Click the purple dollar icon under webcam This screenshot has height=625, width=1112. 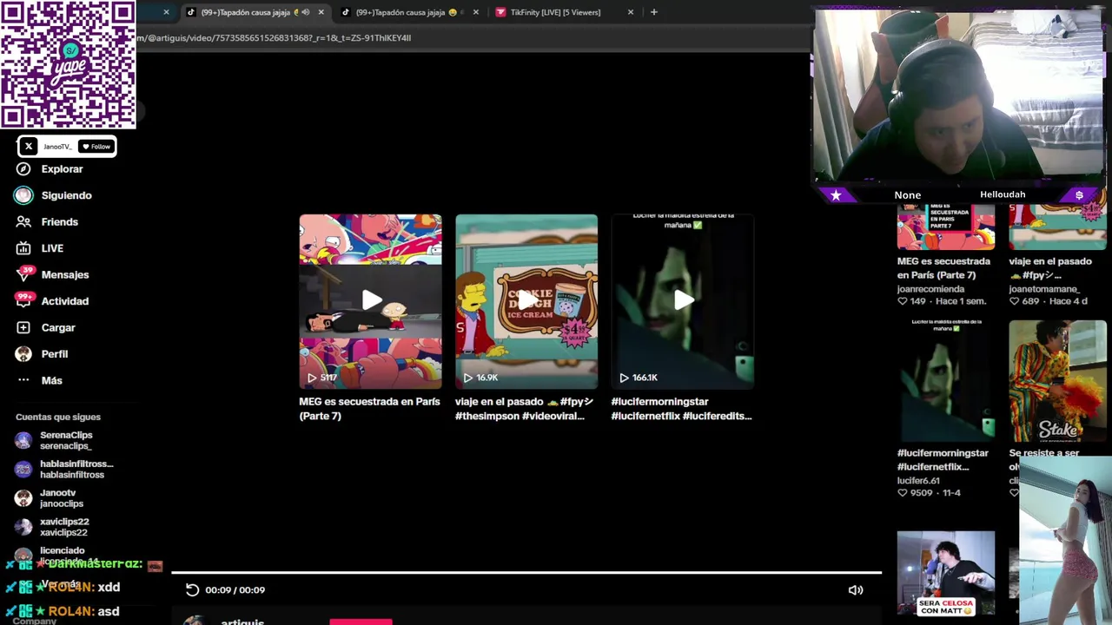tap(1079, 195)
